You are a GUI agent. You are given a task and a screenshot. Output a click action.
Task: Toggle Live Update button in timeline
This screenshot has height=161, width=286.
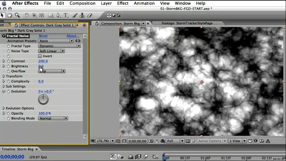tap(113, 157)
